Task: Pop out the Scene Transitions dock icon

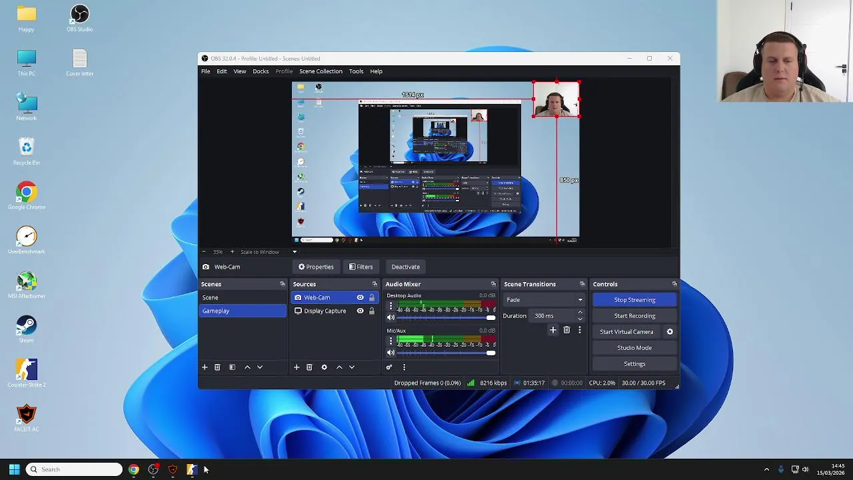Action: [x=582, y=285]
